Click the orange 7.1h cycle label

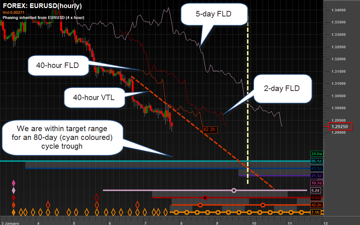pyautogui.click(x=315, y=212)
